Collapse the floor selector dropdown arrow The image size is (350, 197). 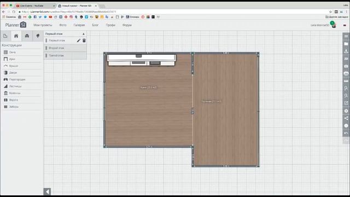84,34
